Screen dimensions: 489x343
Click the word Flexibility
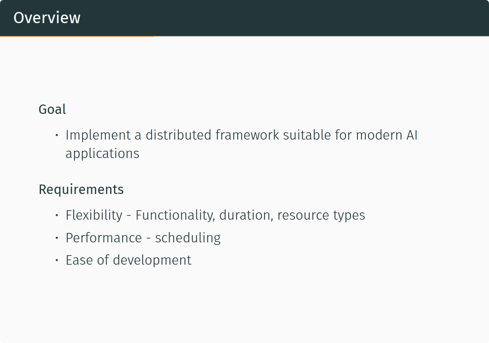pos(94,215)
